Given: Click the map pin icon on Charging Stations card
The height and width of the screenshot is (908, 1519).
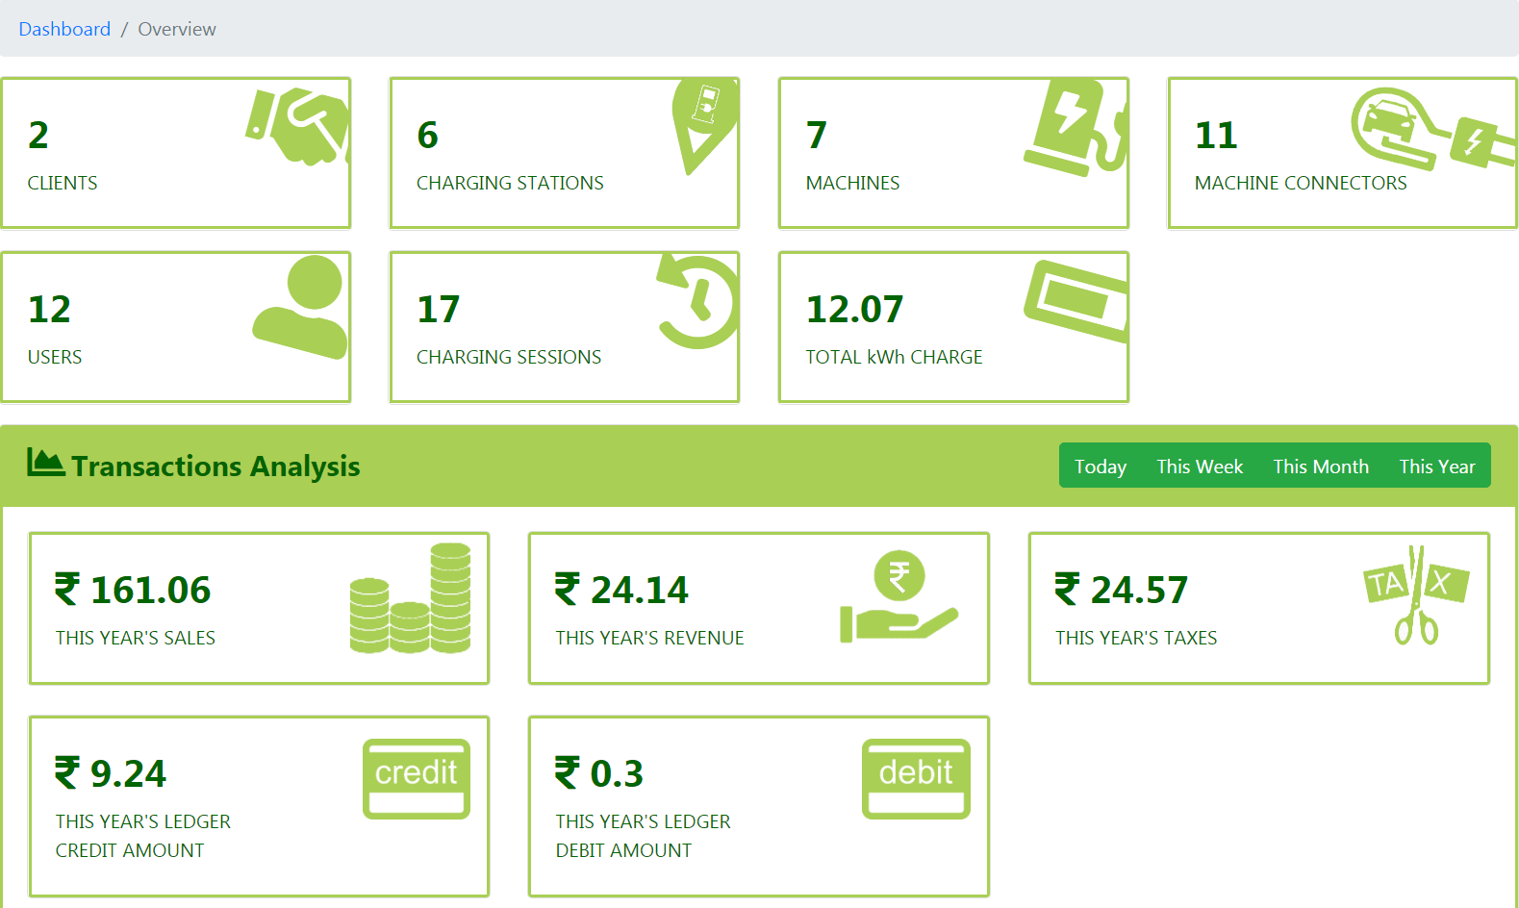Looking at the screenshot, I should (705, 126).
